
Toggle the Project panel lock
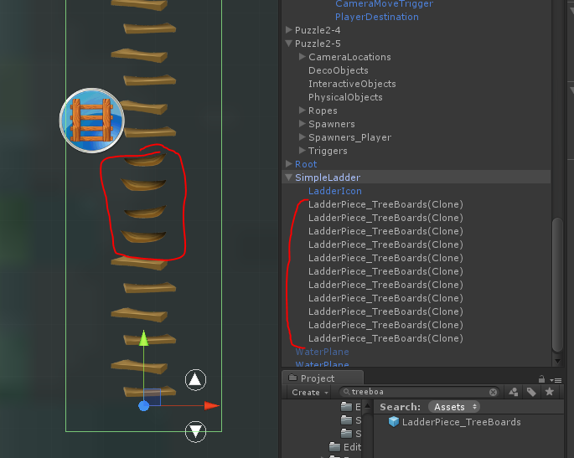tap(542, 378)
